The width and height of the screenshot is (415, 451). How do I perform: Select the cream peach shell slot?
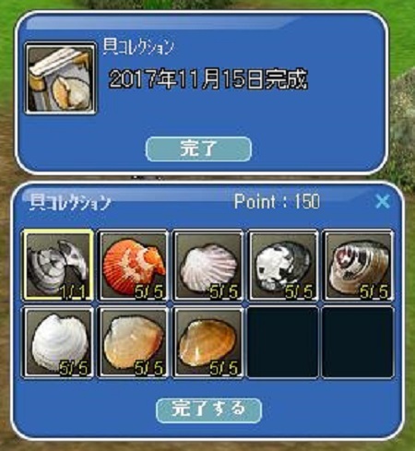tap(133, 342)
